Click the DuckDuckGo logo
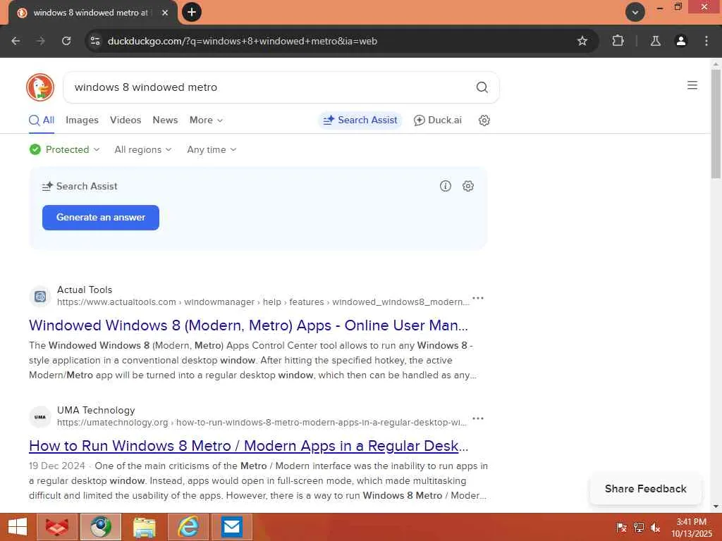This screenshot has height=541, width=722. pos(40,87)
